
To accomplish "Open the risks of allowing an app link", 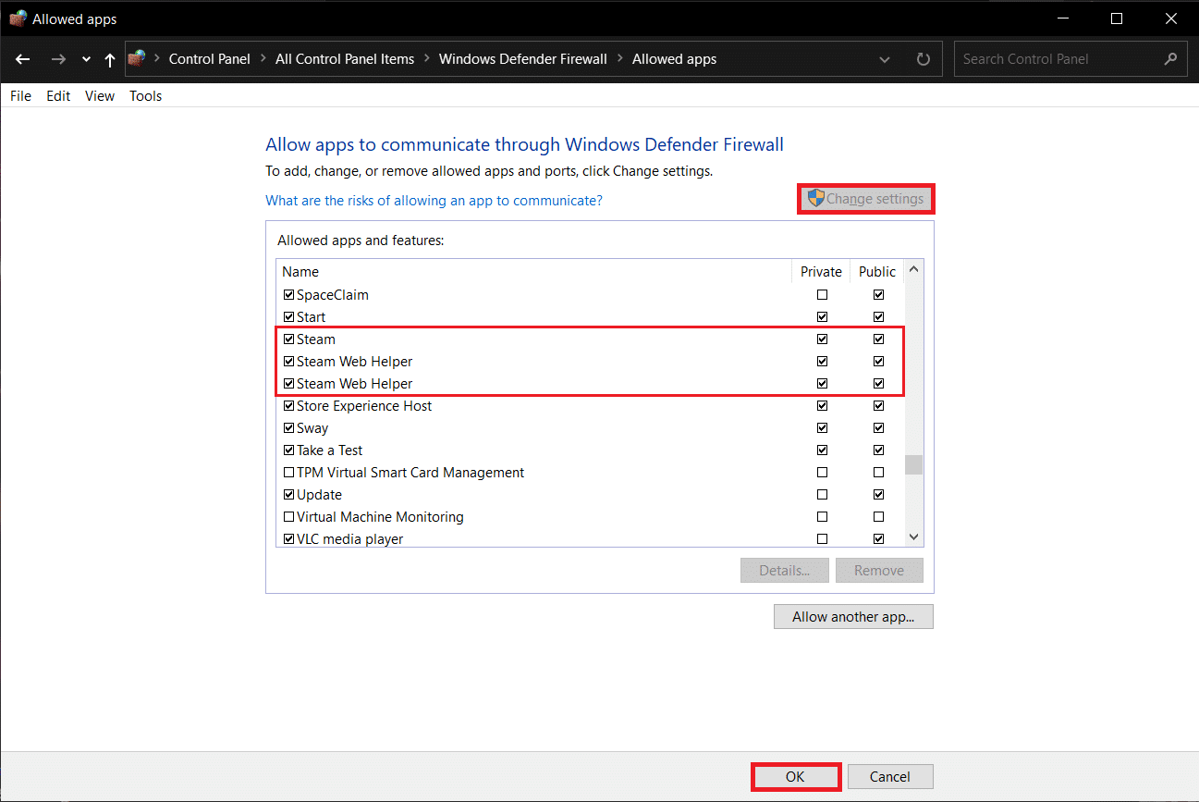I will [x=434, y=200].
